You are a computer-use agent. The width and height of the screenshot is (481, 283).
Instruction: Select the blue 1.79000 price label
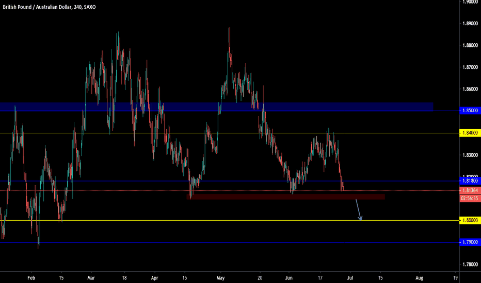470,242
